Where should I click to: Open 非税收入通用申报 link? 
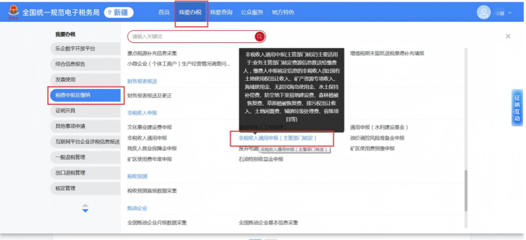(147, 138)
